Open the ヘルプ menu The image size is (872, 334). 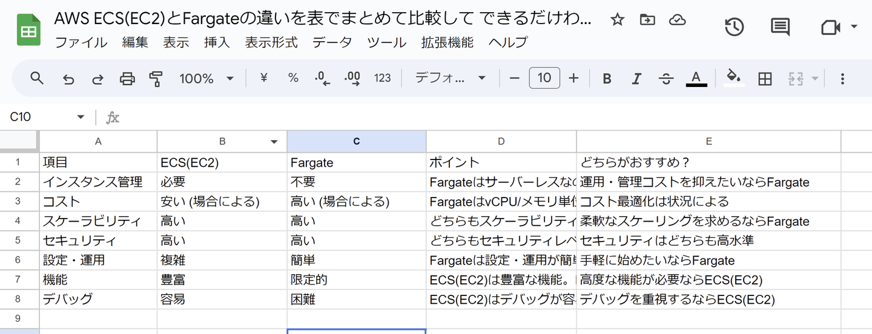pyautogui.click(x=508, y=42)
